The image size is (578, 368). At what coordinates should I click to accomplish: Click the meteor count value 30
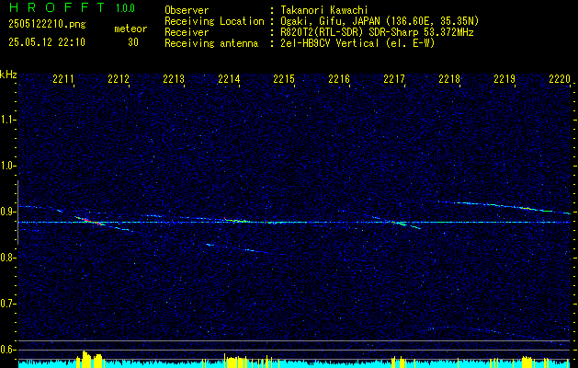click(133, 42)
